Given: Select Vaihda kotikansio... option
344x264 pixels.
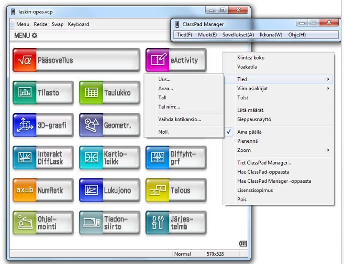Looking at the screenshot, I should tap(184, 119).
